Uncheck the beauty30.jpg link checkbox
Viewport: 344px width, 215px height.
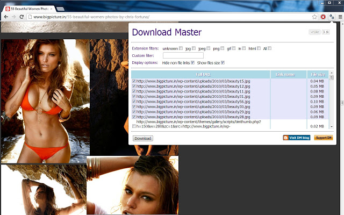134,106
